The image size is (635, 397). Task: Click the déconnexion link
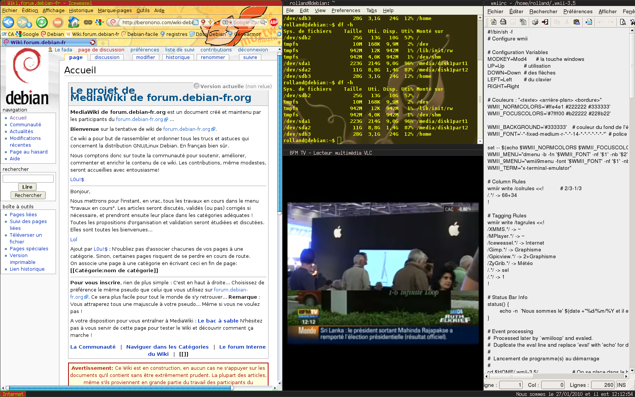tap(253, 50)
